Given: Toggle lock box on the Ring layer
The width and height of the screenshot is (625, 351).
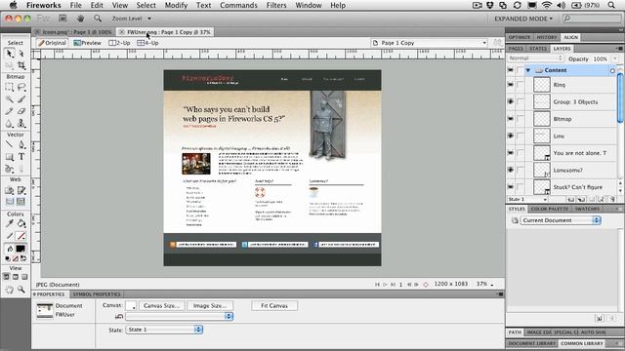Looking at the screenshot, I should pyautogui.click(x=521, y=85).
